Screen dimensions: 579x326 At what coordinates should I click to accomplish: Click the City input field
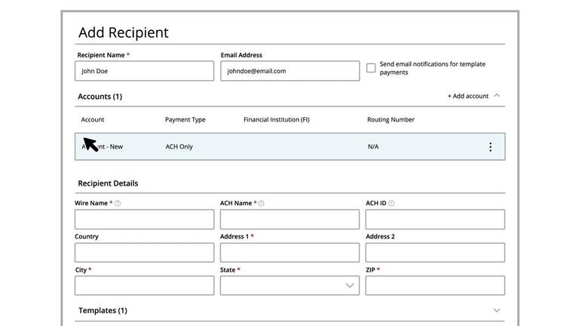(144, 285)
